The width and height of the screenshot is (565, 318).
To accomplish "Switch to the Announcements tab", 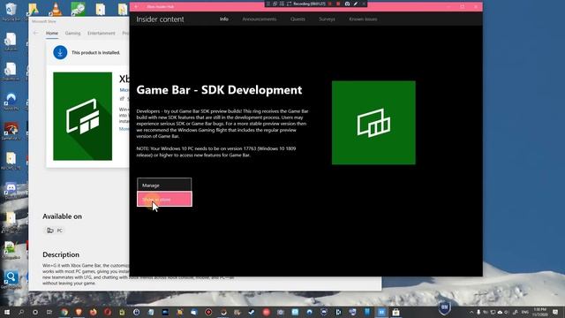I will click(x=259, y=19).
